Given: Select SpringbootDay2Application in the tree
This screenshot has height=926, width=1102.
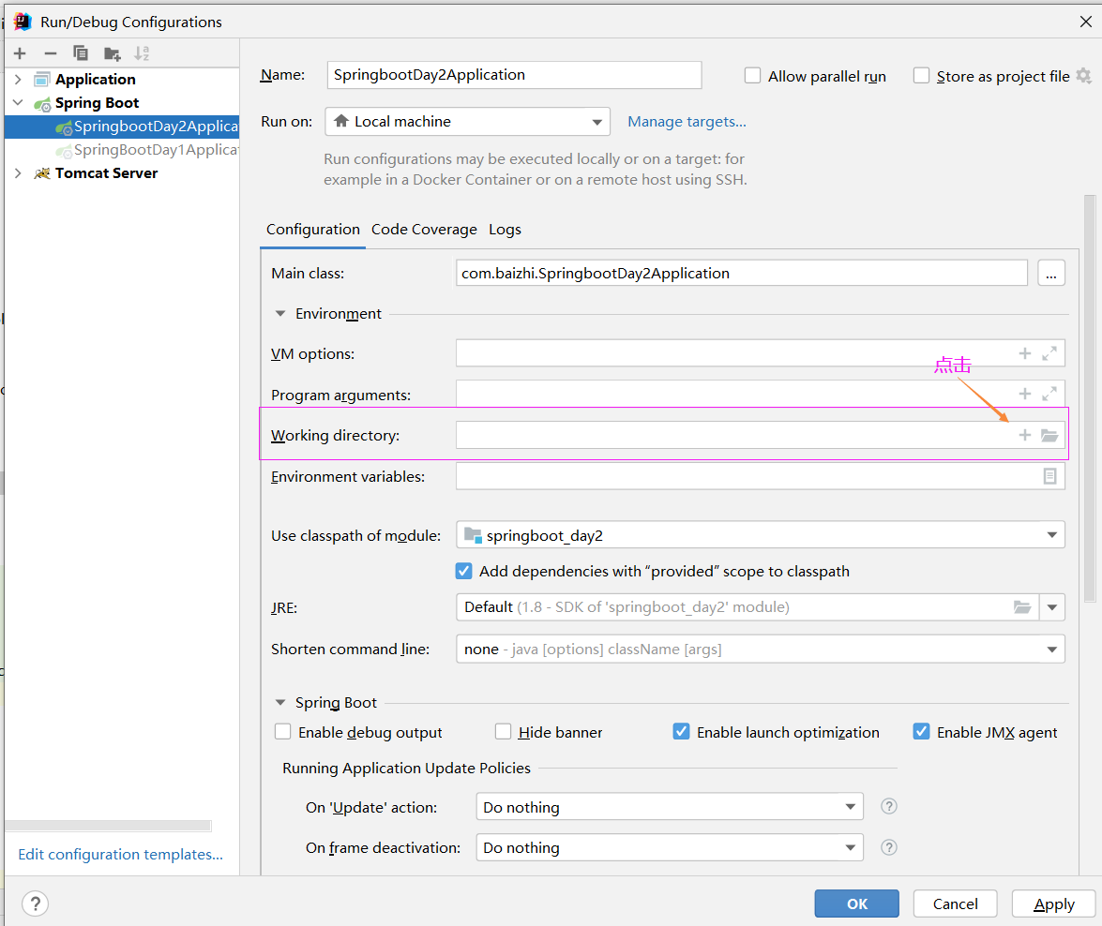Looking at the screenshot, I should tap(122, 127).
